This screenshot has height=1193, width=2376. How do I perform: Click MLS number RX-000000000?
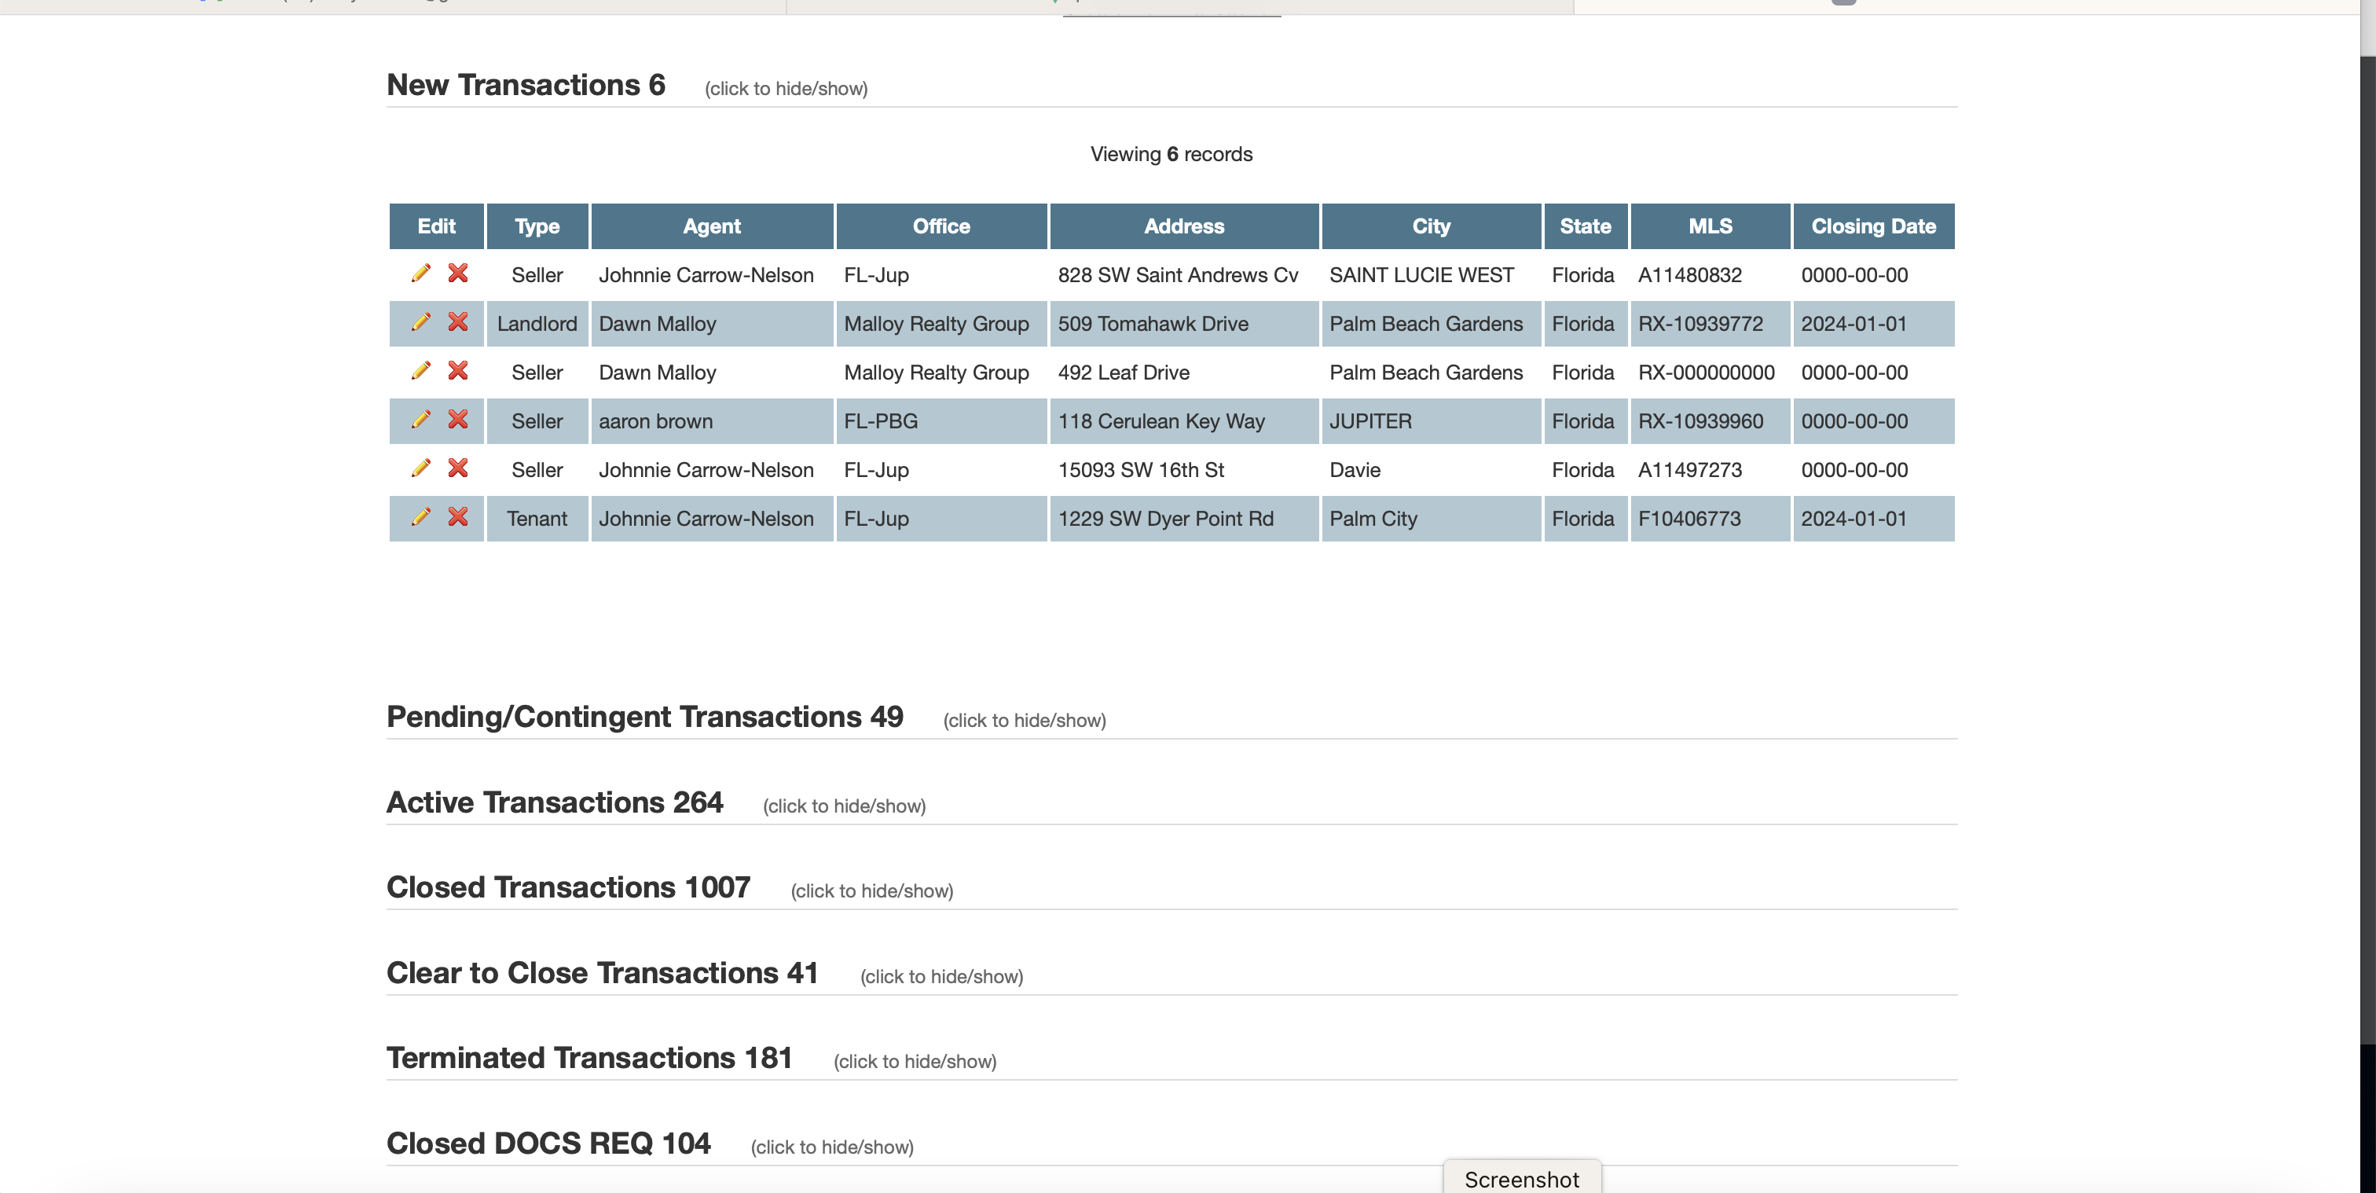(1707, 373)
